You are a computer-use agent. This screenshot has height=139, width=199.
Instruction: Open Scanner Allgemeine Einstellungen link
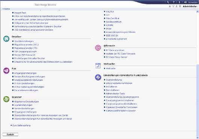(27, 102)
